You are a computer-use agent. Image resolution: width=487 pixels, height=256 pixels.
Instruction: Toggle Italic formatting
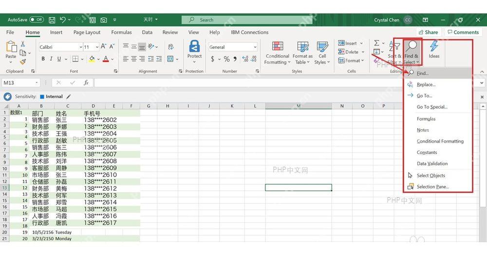51,59
